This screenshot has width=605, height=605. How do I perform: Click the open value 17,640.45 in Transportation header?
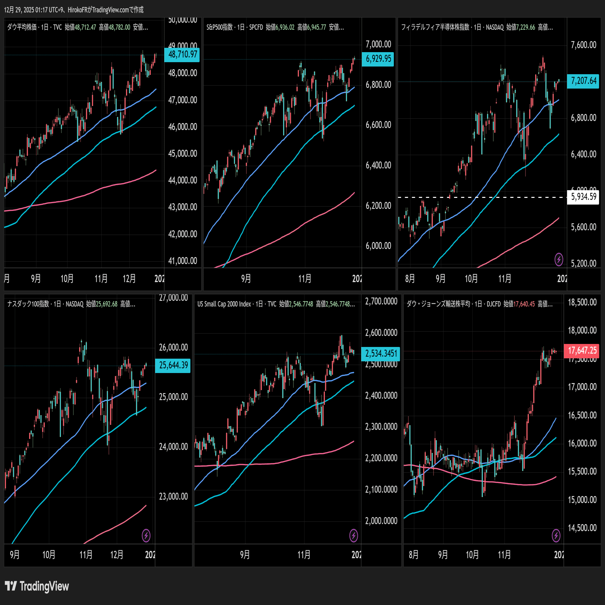pyautogui.click(x=524, y=304)
